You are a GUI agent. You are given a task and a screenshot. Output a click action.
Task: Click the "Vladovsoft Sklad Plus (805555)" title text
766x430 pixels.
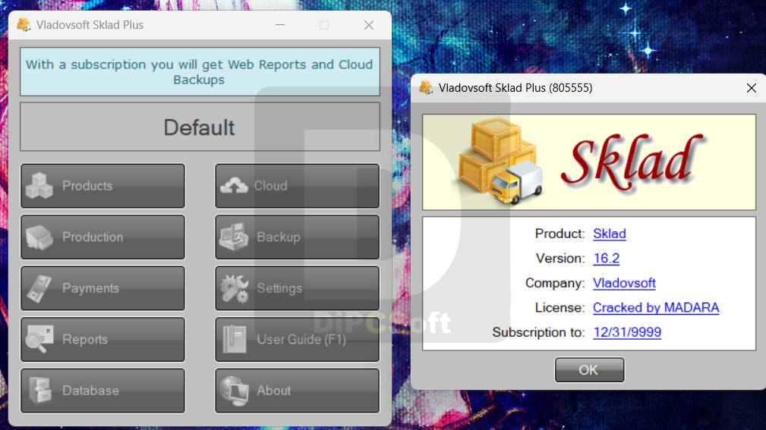[515, 88]
